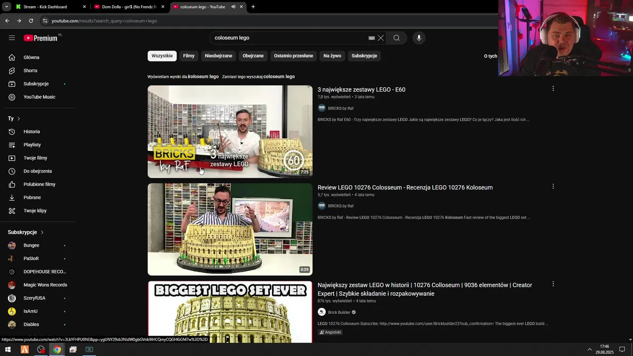Image resolution: width=633 pixels, height=356 pixels.
Task: Open Chrome from the Windows taskbar
Action: point(57,350)
